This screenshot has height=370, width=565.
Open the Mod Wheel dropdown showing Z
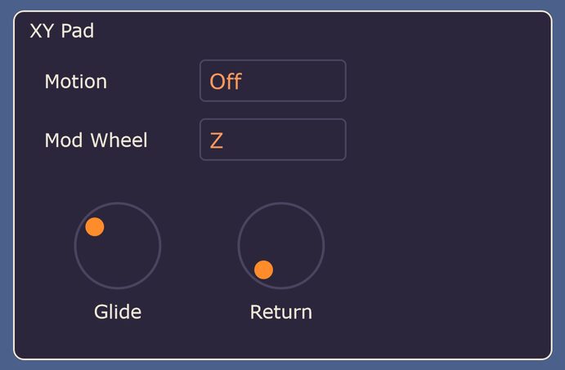pos(273,140)
